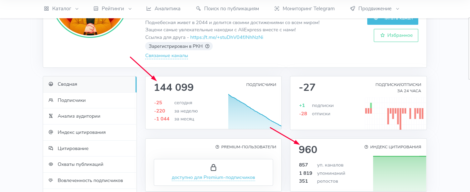
Task: Click the Сводная pie chart icon
Action: coord(51,84)
